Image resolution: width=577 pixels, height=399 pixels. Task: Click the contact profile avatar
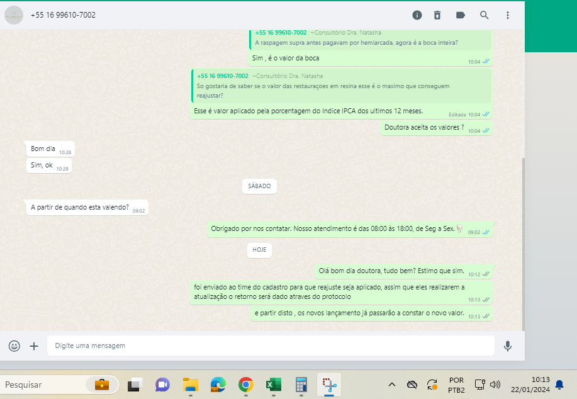click(x=14, y=15)
